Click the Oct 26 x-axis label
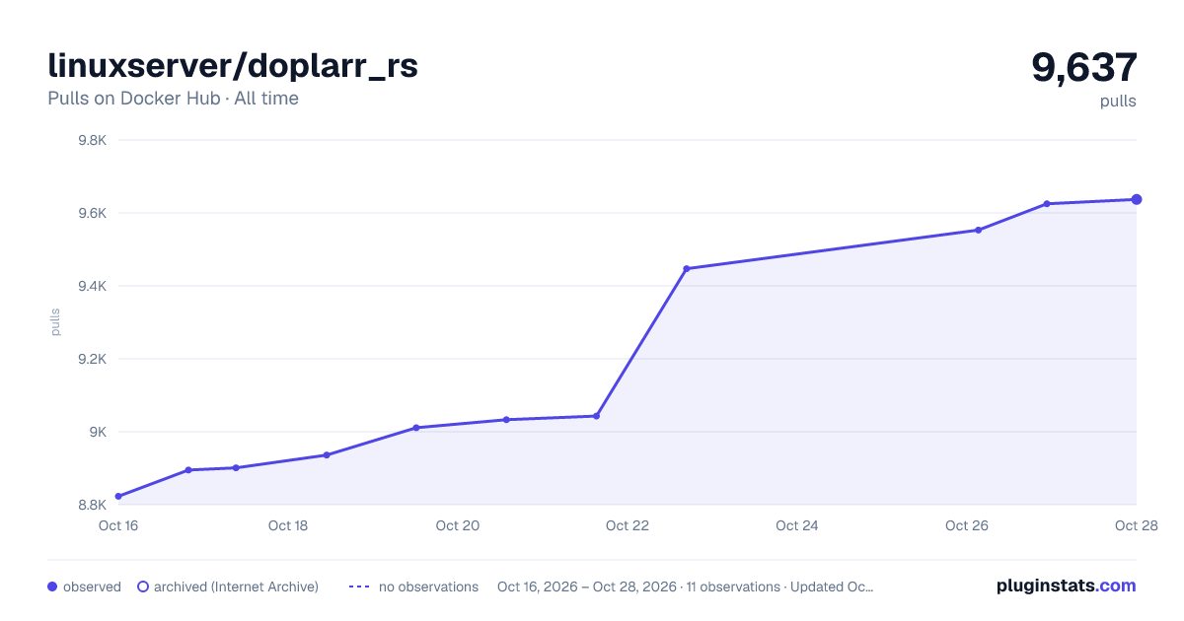This screenshot has height=621, width=1184. [x=967, y=525]
